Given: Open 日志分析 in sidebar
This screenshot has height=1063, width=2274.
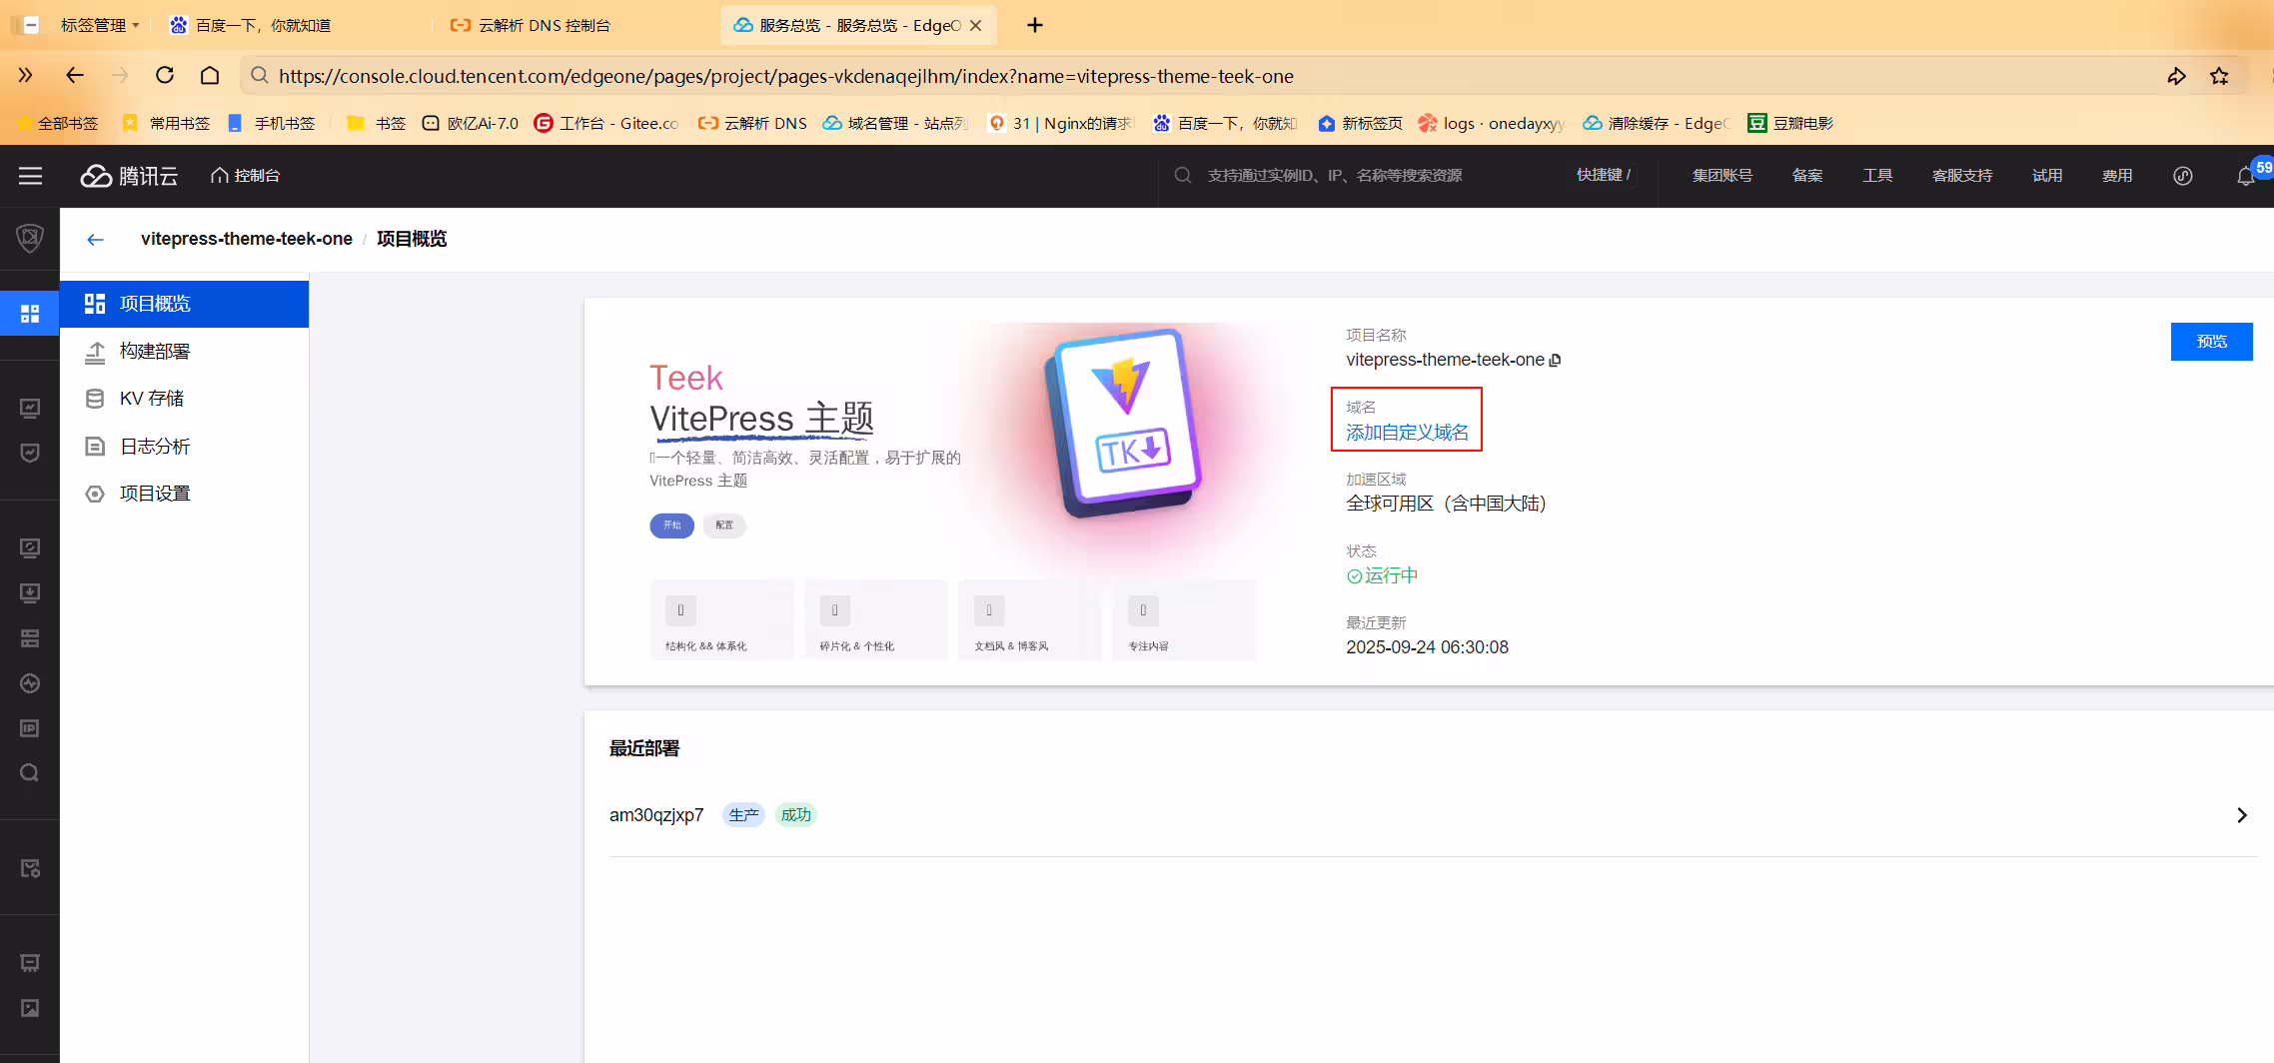Looking at the screenshot, I should click(x=184, y=447).
